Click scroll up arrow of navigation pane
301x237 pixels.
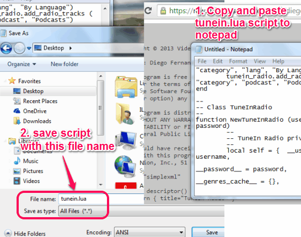click(100, 77)
